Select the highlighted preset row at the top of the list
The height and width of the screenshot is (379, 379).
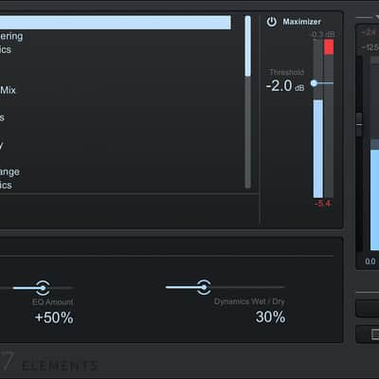116,23
